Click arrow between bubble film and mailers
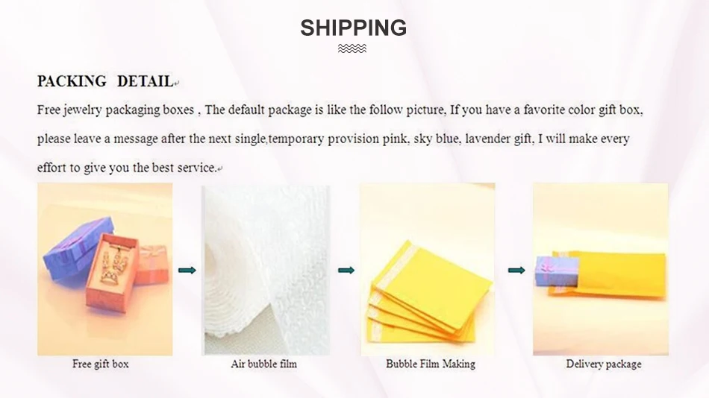The height and width of the screenshot is (398, 709). point(346,270)
